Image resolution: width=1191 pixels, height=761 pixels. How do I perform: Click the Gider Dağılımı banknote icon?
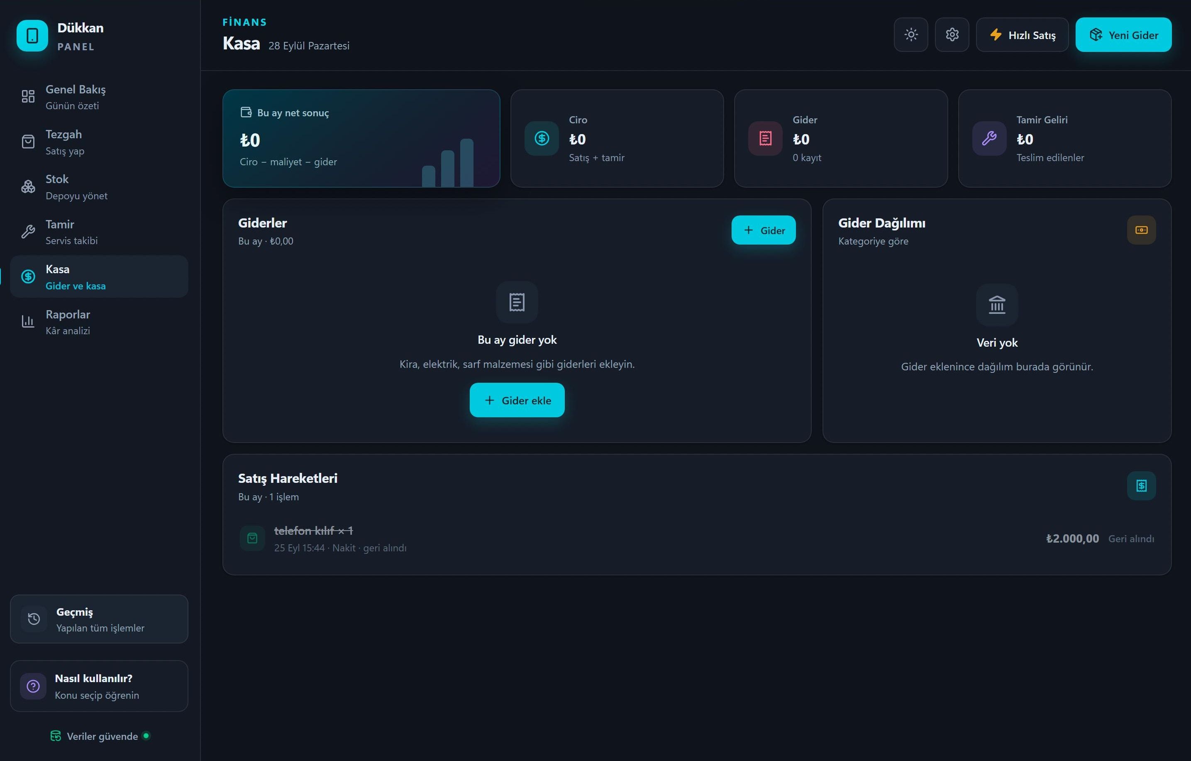click(x=1141, y=230)
